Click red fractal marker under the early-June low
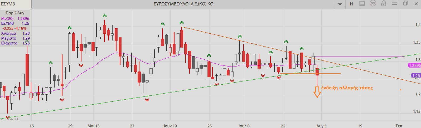The height and width of the screenshot is (128, 421). (x=147, y=100)
